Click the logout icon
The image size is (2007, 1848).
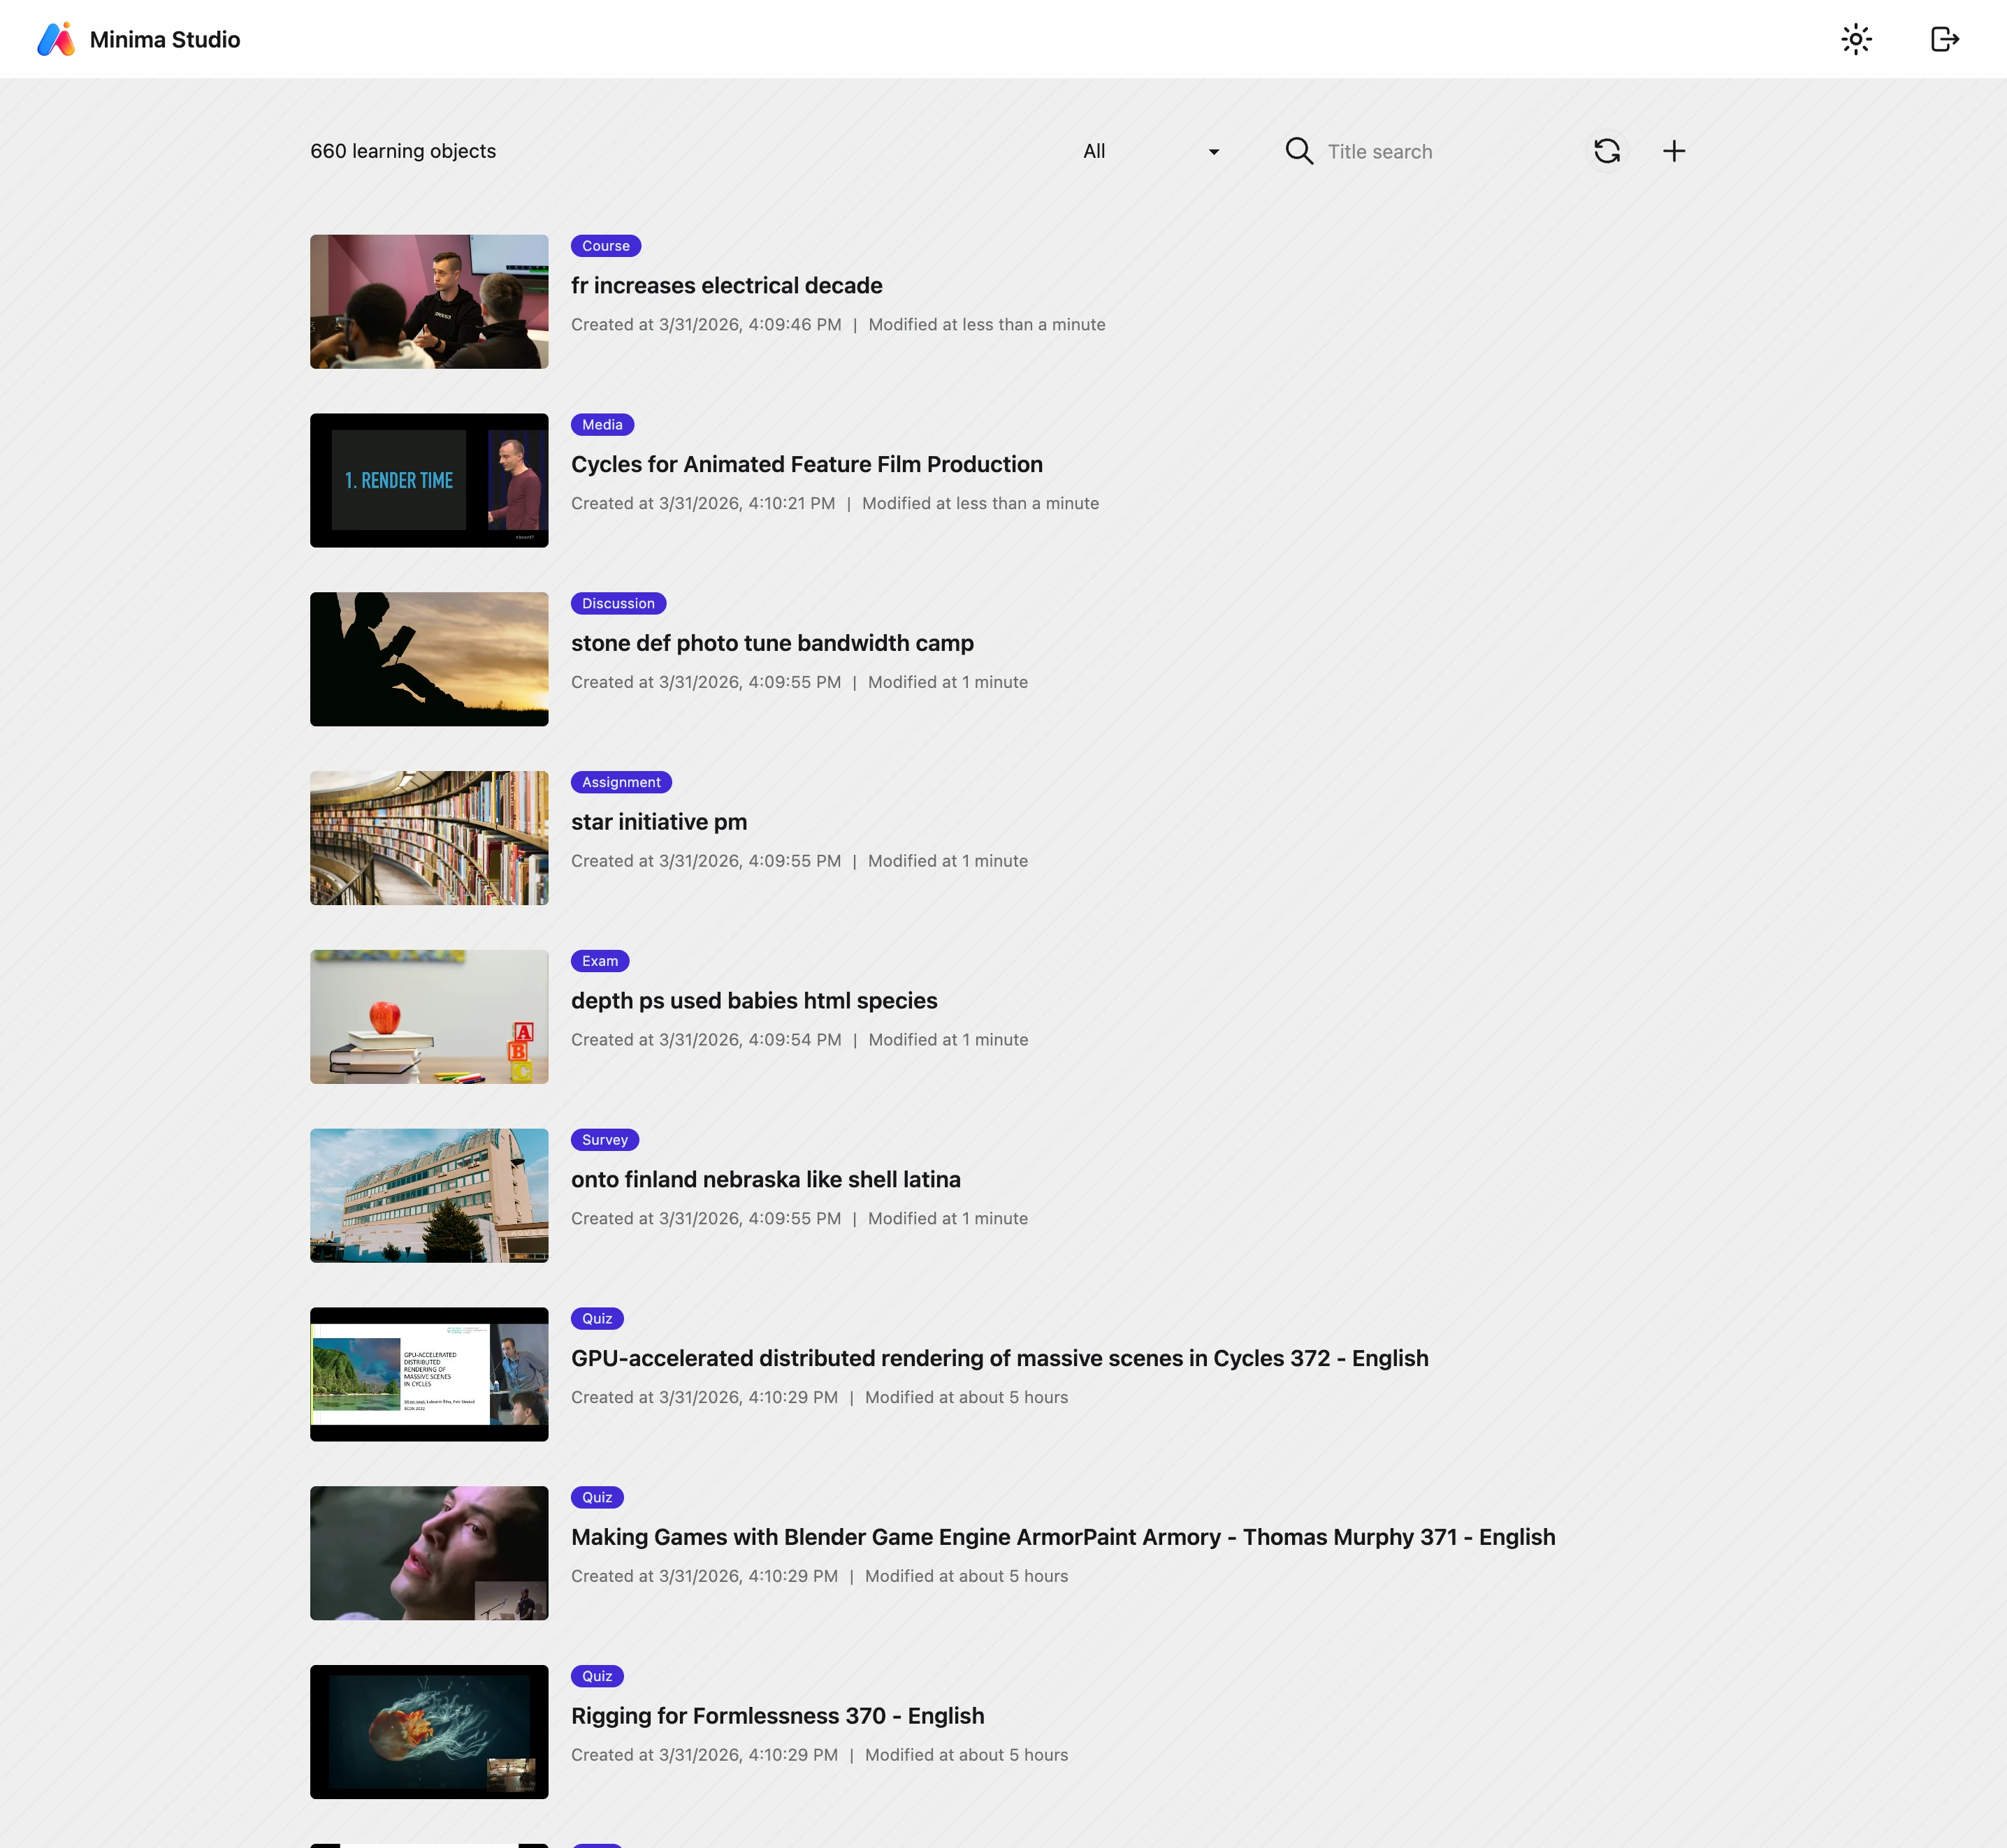pos(1944,39)
